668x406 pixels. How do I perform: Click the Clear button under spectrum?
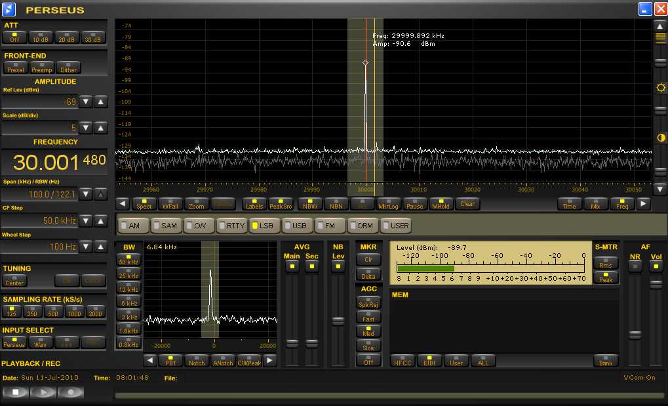tap(467, 204)
